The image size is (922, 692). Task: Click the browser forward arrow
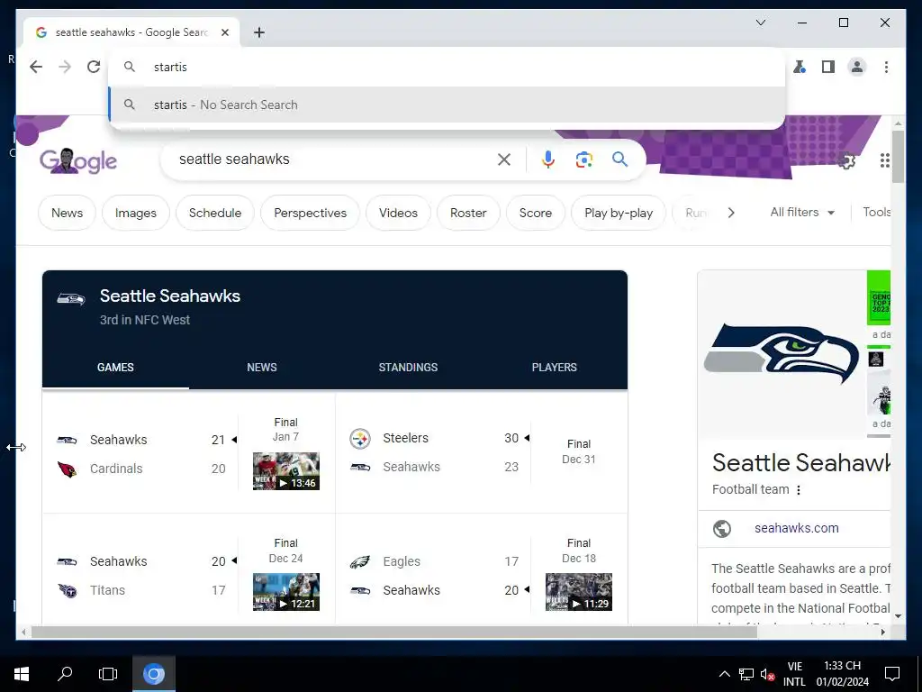point(65,67)
